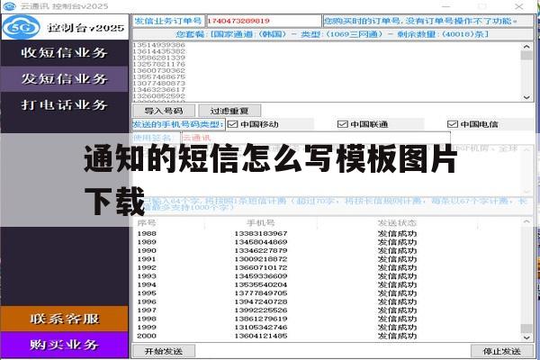Click 停止发送 button
Image resolution: width=540 pixels, height=360 pixels.
pyautogui.click(x=501, y=351)
